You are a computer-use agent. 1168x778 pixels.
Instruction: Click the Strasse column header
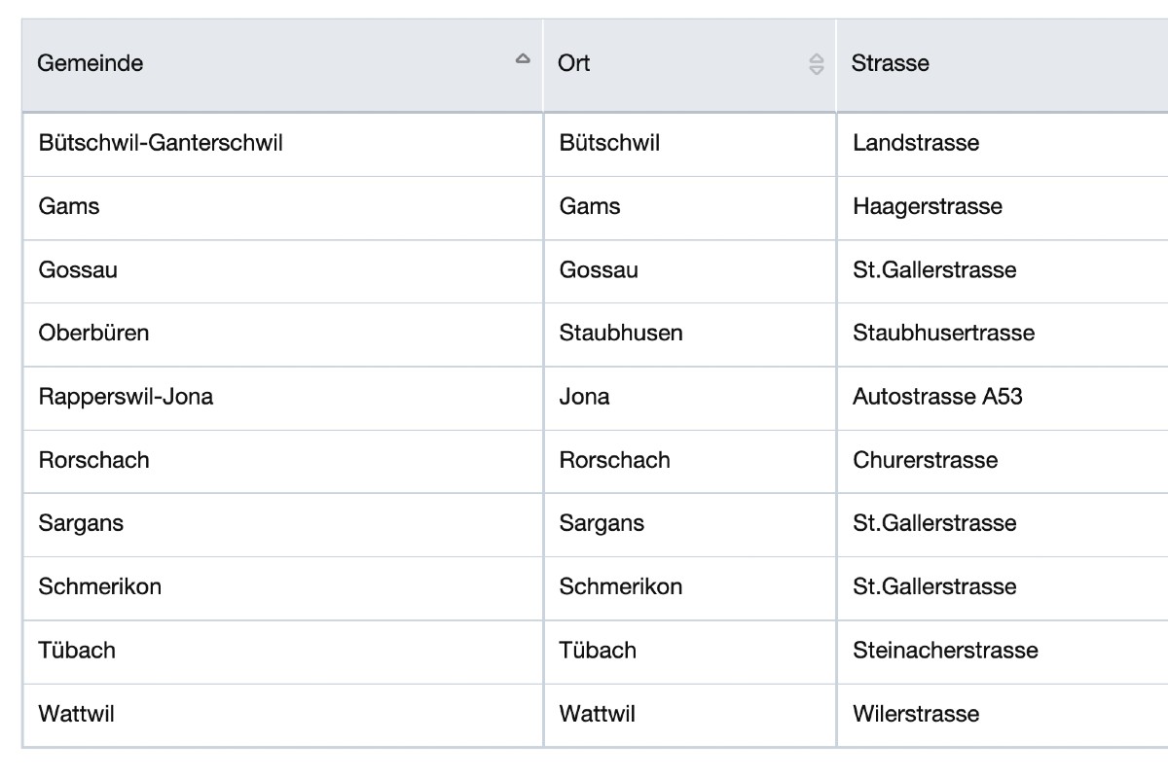click(x=890, y=63)
